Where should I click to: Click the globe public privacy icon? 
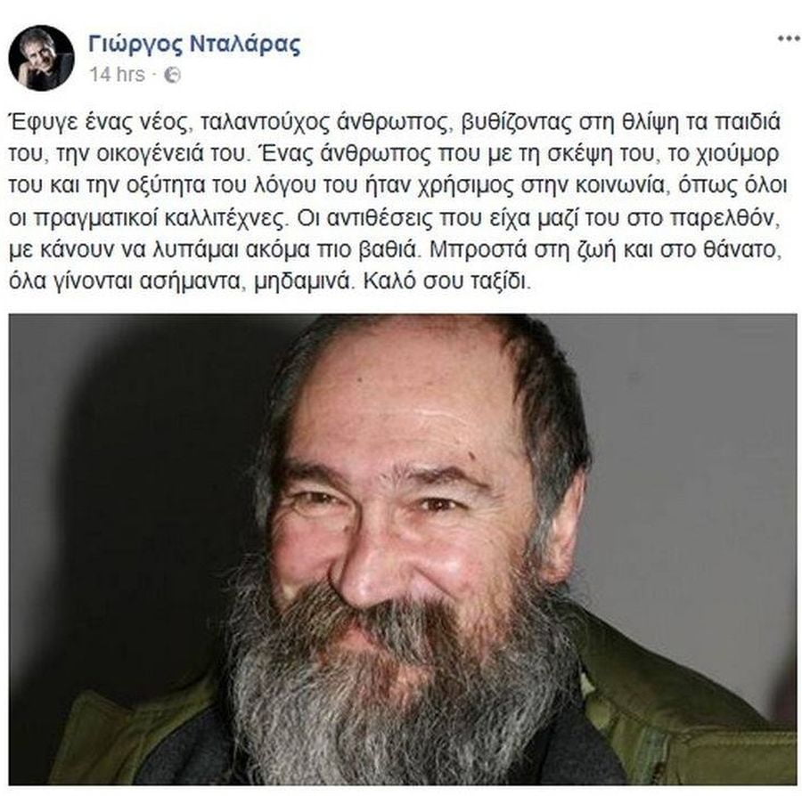(172, 75)
